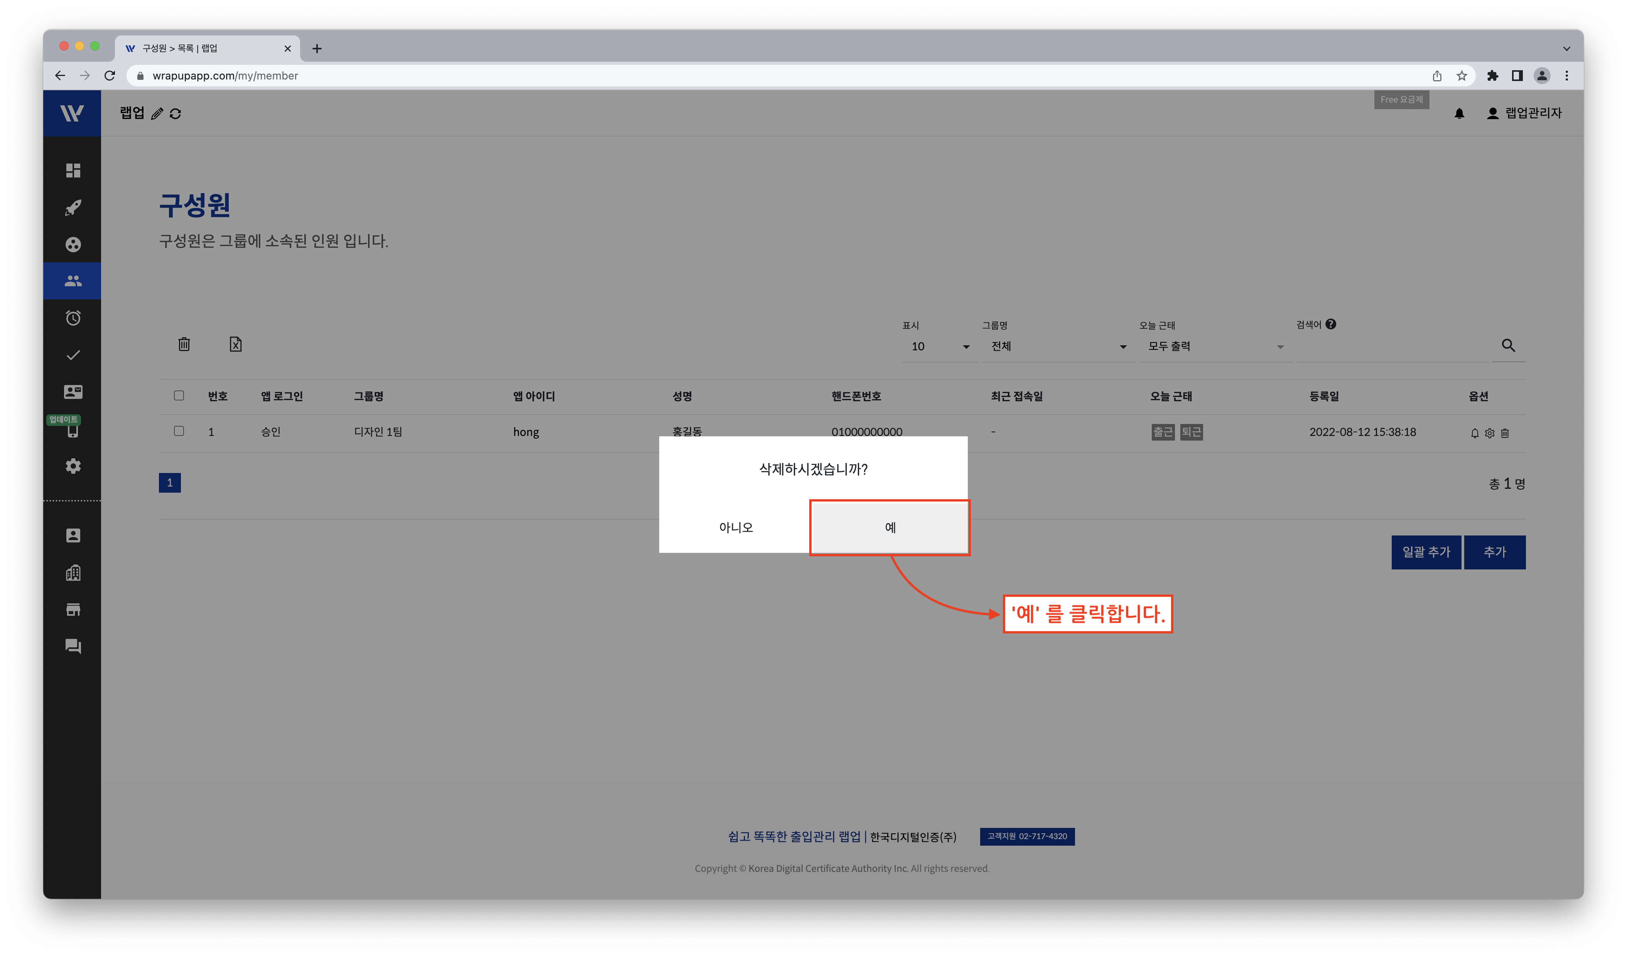Go back with browser back arrow
This screenshot has width=1627, height=956.
pos(60,76)
